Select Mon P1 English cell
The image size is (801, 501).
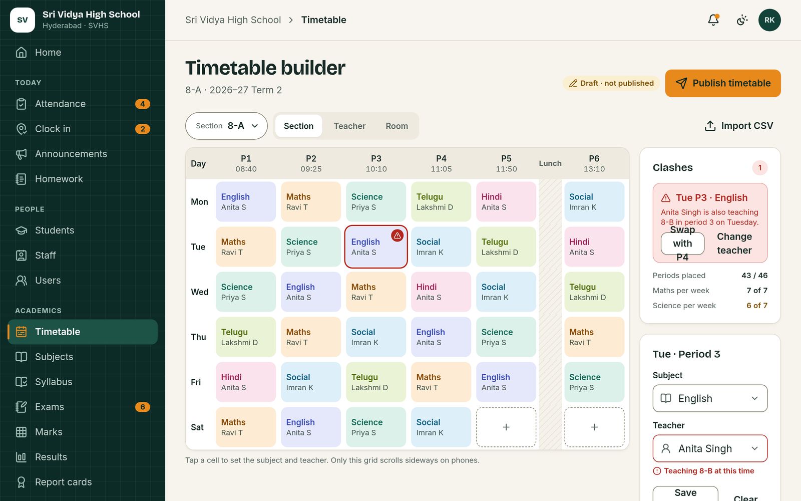[x=246, y=201]
